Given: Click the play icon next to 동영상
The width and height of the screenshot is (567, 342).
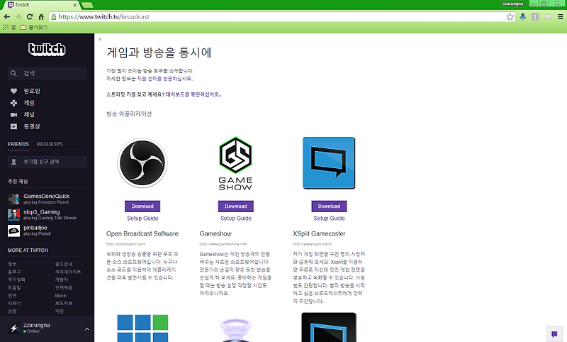Looking at the screenshot, I should [13, 127].
